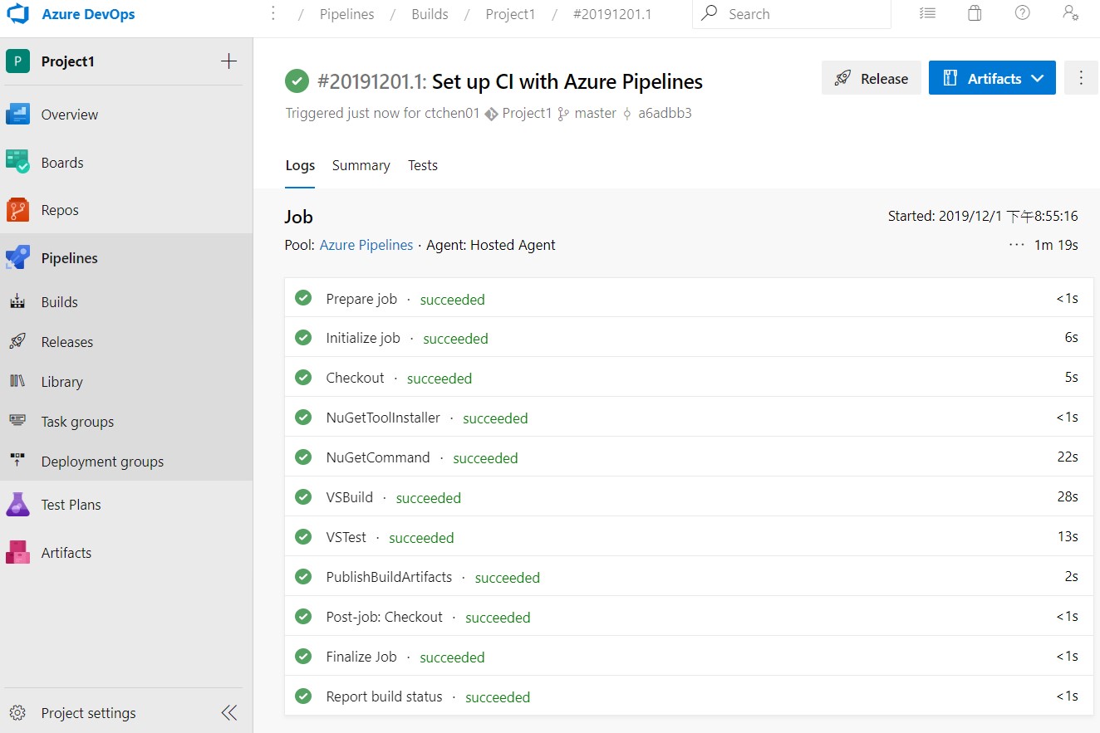The height and width of the screenshot is (733, 1100).
Task: Select the Deployment groups icon
Action: [17, 461]
